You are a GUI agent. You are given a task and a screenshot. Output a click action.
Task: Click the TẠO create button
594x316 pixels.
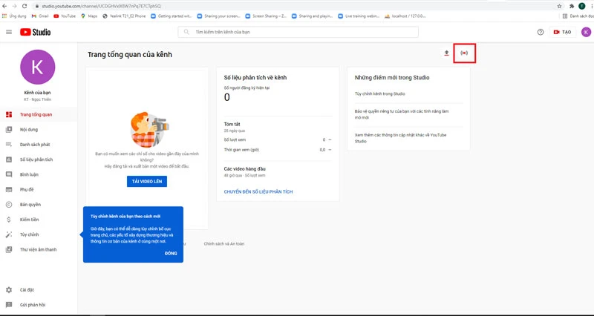[563, 32]
